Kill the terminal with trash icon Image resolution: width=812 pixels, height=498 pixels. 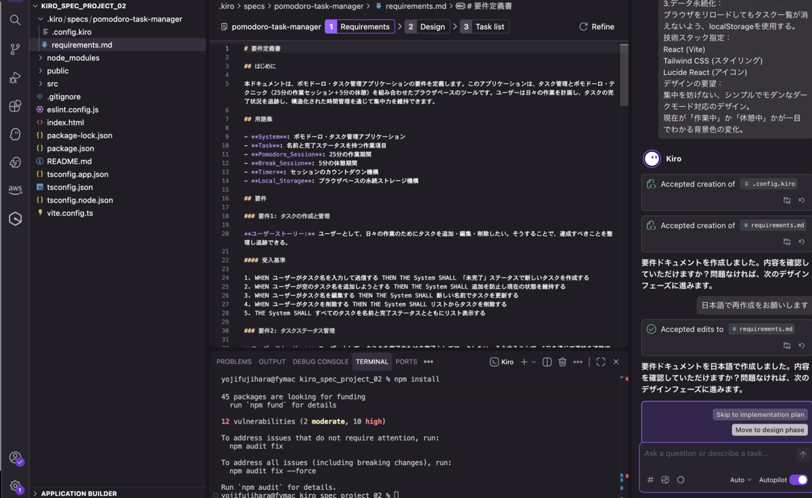562,362
